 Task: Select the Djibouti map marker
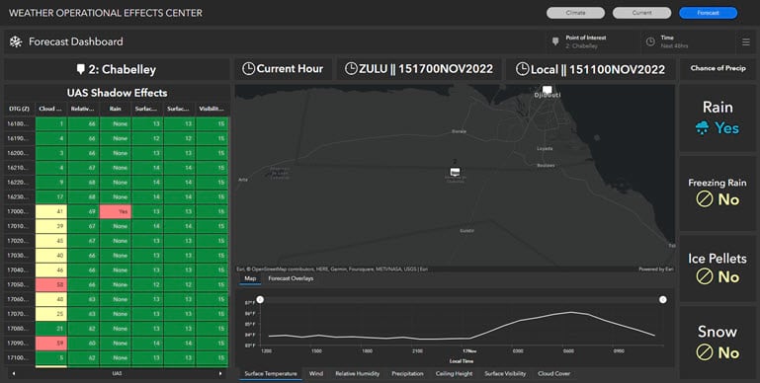coord(548,90)
